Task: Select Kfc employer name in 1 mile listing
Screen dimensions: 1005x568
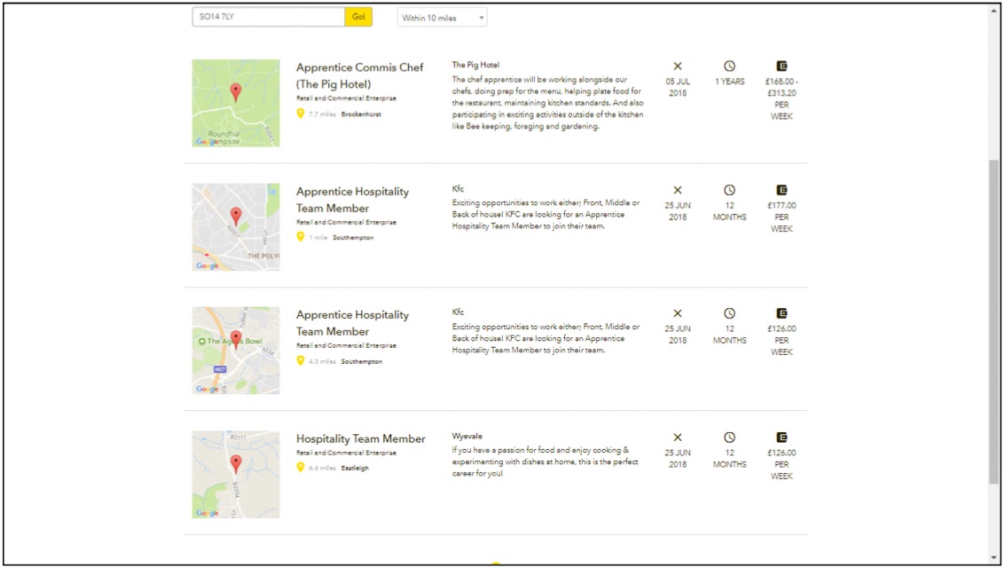Action: [458, 188]
